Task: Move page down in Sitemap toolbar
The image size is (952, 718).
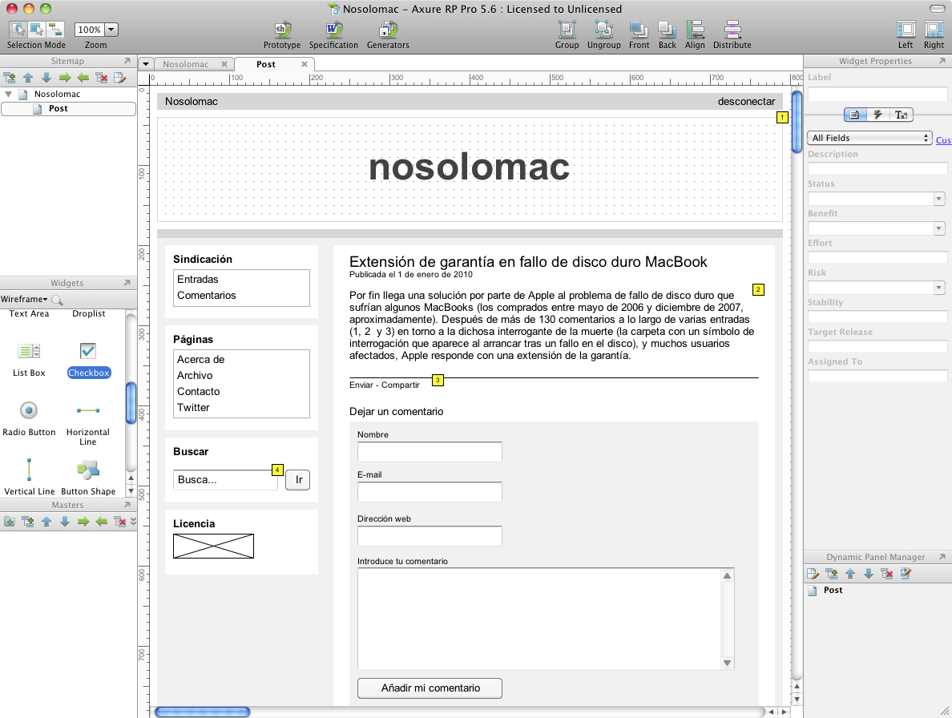Action: coord(46,78)
